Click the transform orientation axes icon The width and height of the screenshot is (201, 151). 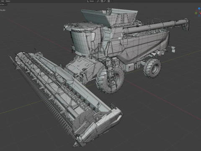click(x=88, y=1)
